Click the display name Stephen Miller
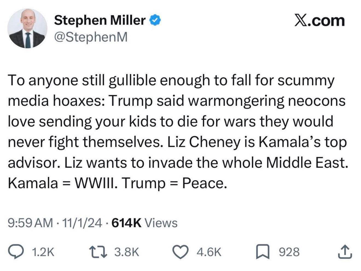This screenshot has width=361, height=271. click(100, 20)
